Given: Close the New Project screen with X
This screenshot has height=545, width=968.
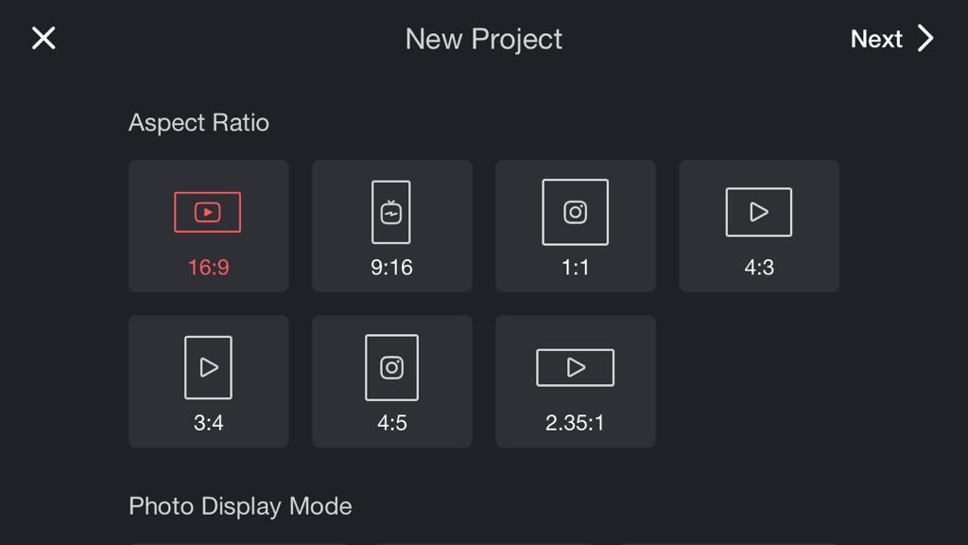Looking at the screenshot, I should (43, 38).
